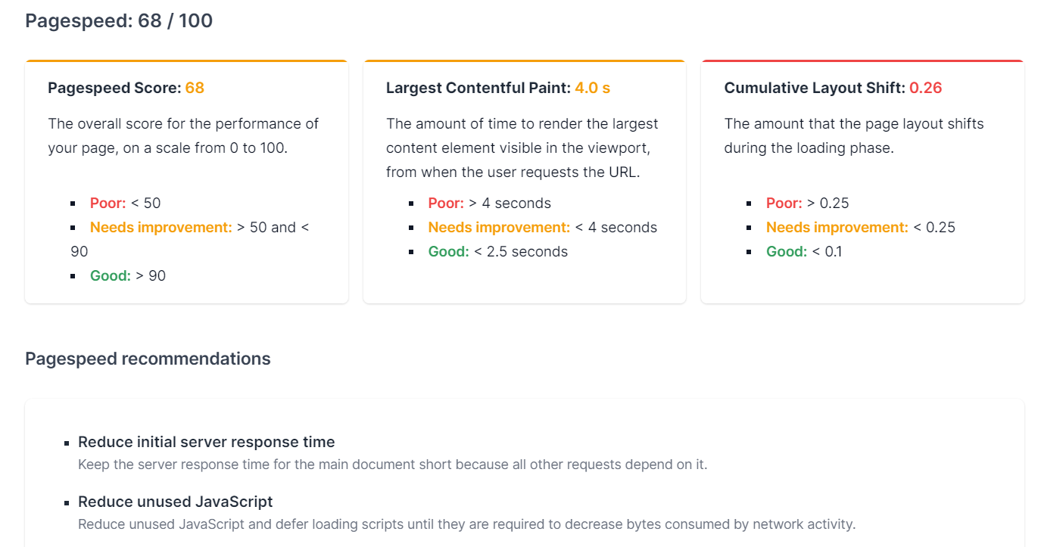Open "Reduce initial server response time" recommendation
This screenshot has height=547, width=1041.
[x=206, y=442]
